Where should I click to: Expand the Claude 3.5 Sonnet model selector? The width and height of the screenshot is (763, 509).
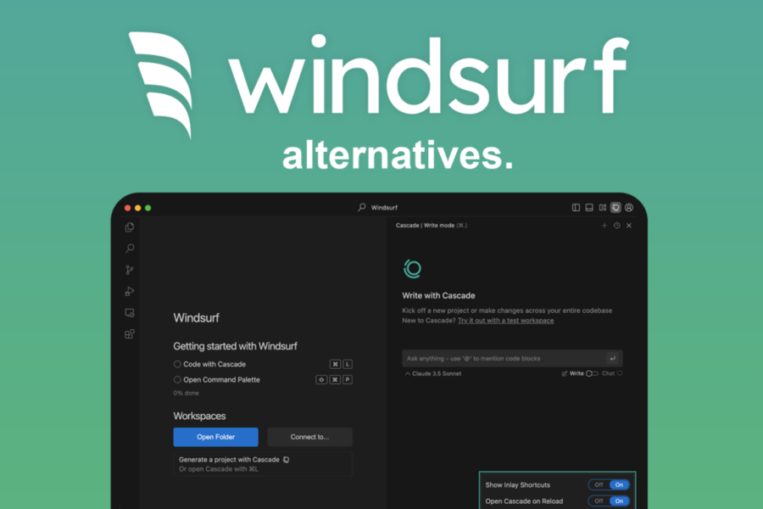433,373
